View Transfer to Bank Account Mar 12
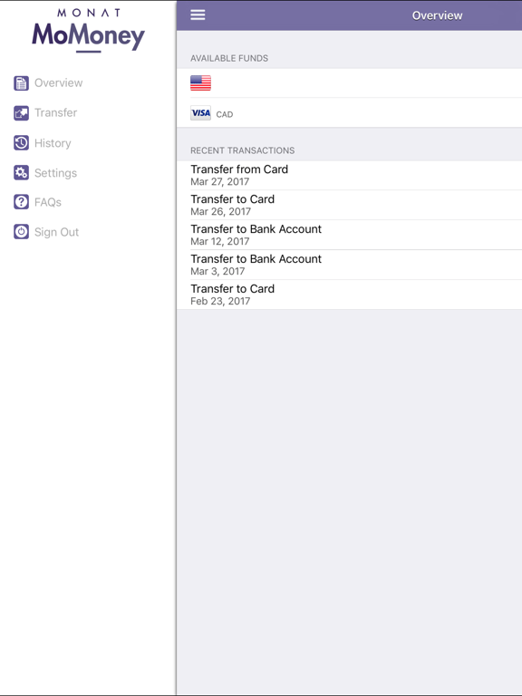The image size is (522, 696). click(349, 235)
